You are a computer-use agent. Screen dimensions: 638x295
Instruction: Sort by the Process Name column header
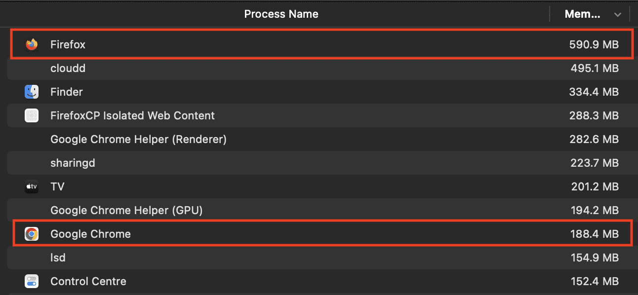281,14
